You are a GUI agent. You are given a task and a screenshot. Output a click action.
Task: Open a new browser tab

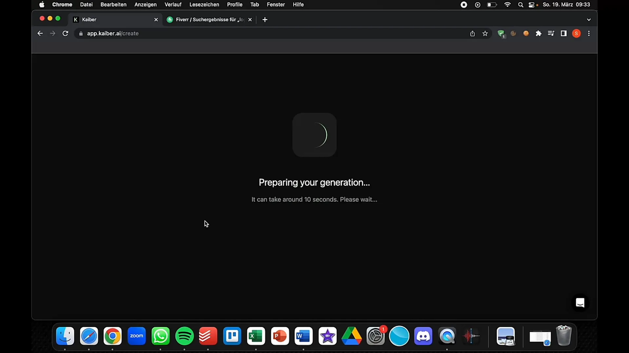[x=265, y=20]
